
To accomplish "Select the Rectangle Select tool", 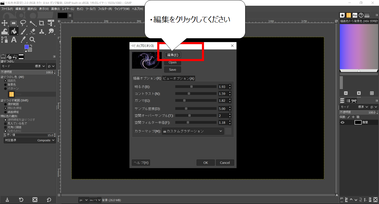I will click(x=14, y=23).
